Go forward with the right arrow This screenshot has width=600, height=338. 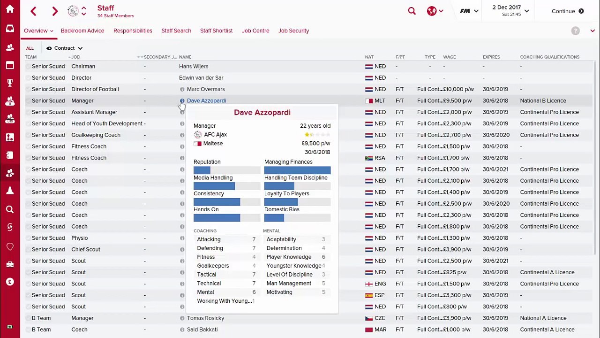54,11
